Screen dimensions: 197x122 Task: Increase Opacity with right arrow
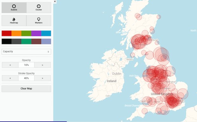coord(43,65)
